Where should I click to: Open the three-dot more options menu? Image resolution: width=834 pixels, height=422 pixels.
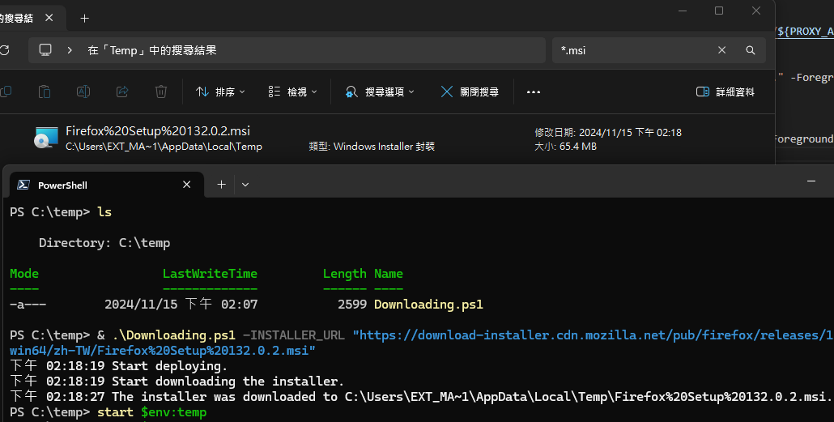pyautogui.click(x=533, y=92)
